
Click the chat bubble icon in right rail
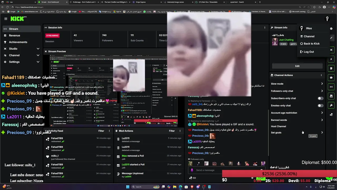tap(331, 78)
